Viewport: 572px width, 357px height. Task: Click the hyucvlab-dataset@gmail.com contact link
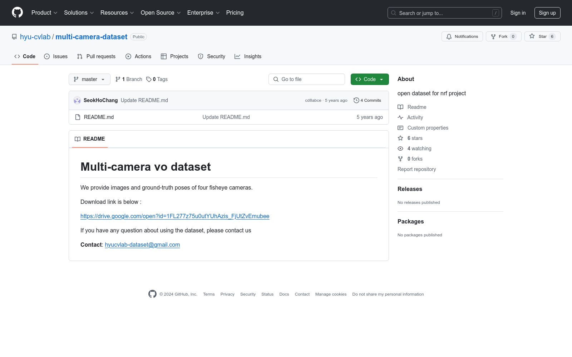click(x=142, y=245)
